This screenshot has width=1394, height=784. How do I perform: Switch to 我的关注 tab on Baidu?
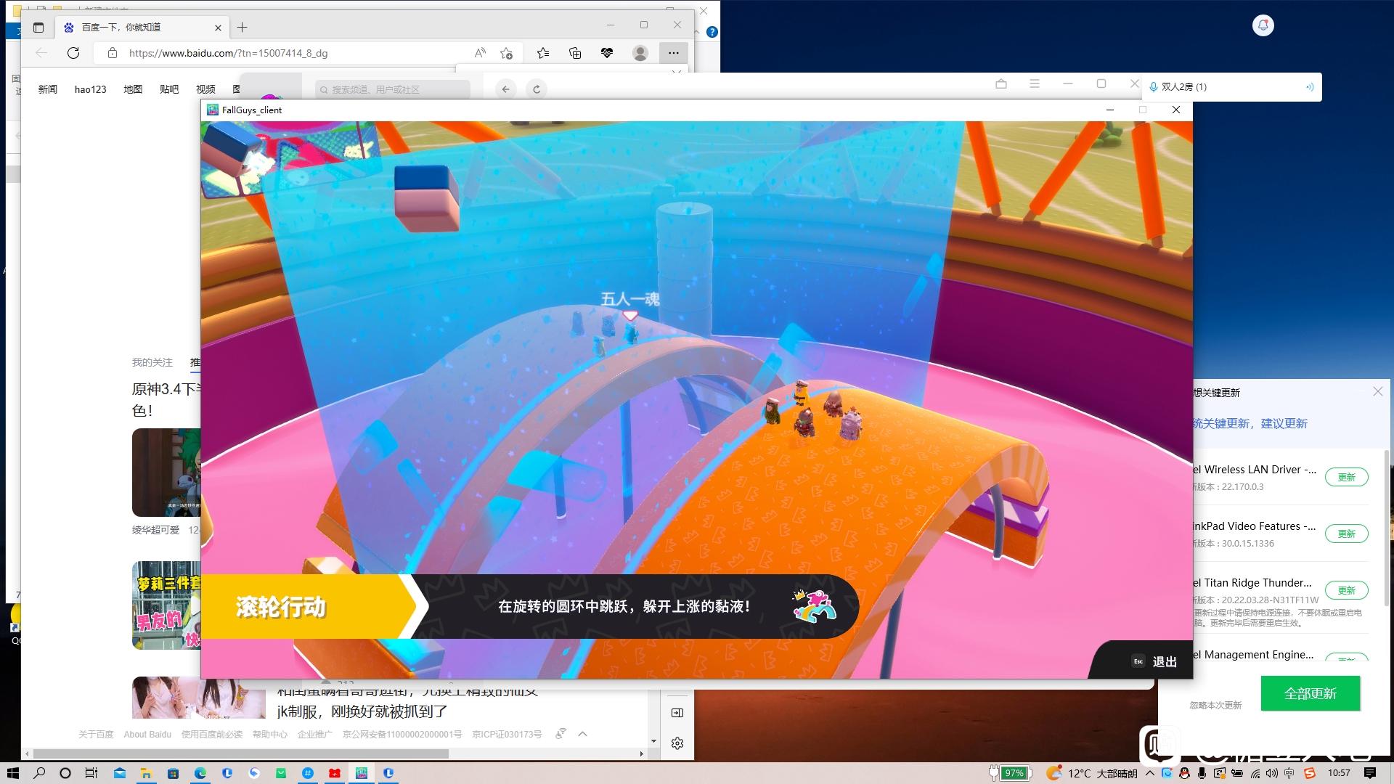click(152, 362)
